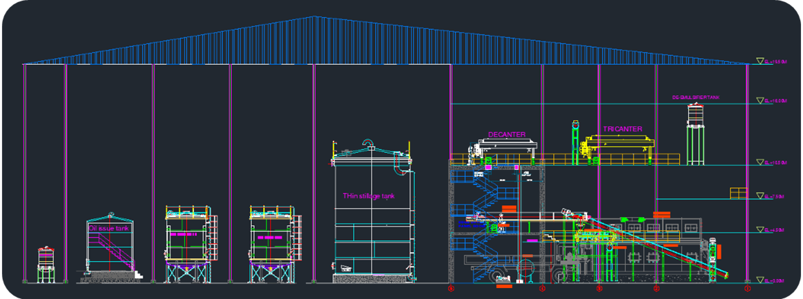Image resolution: width=803 pixels, height=299 pixels.
Task: Click the de-emulsifier tank tower
Action: coord(696,142)
